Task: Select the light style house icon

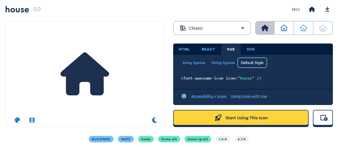Action: pos(303,28)
